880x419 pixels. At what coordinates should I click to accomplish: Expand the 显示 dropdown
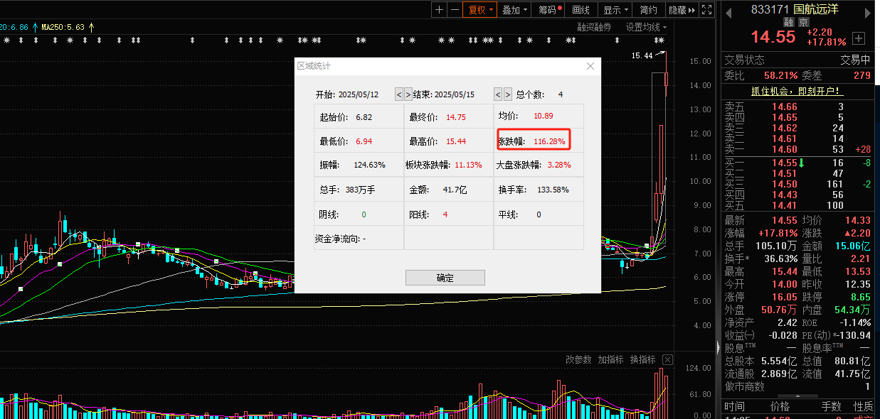(x=616, y=10)
